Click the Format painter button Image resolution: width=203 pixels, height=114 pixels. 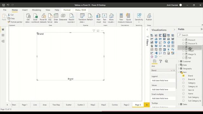(x=15, y=22)
